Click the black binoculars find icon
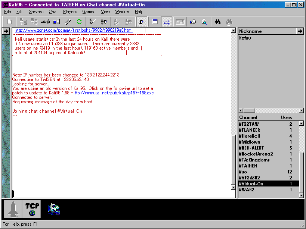The image size is (306, 229). pyautogui.click(x=217, y=22)
